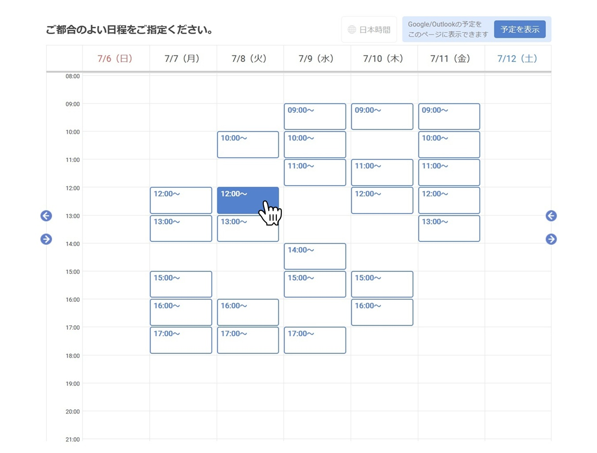This screenshot has height=453, width=597.
Task: Select the 15:00 slot on 7/10 (木)
Action: coord(382,284)
